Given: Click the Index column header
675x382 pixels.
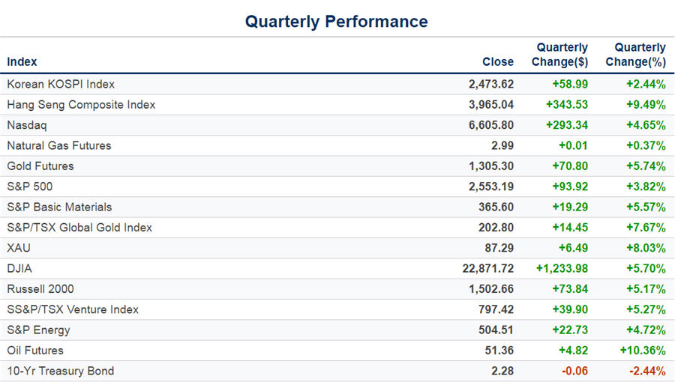Looking at the screenshot, I should click(22, 61).
